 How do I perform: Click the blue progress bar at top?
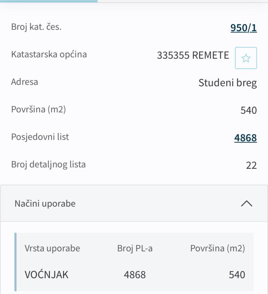point(49,1)
